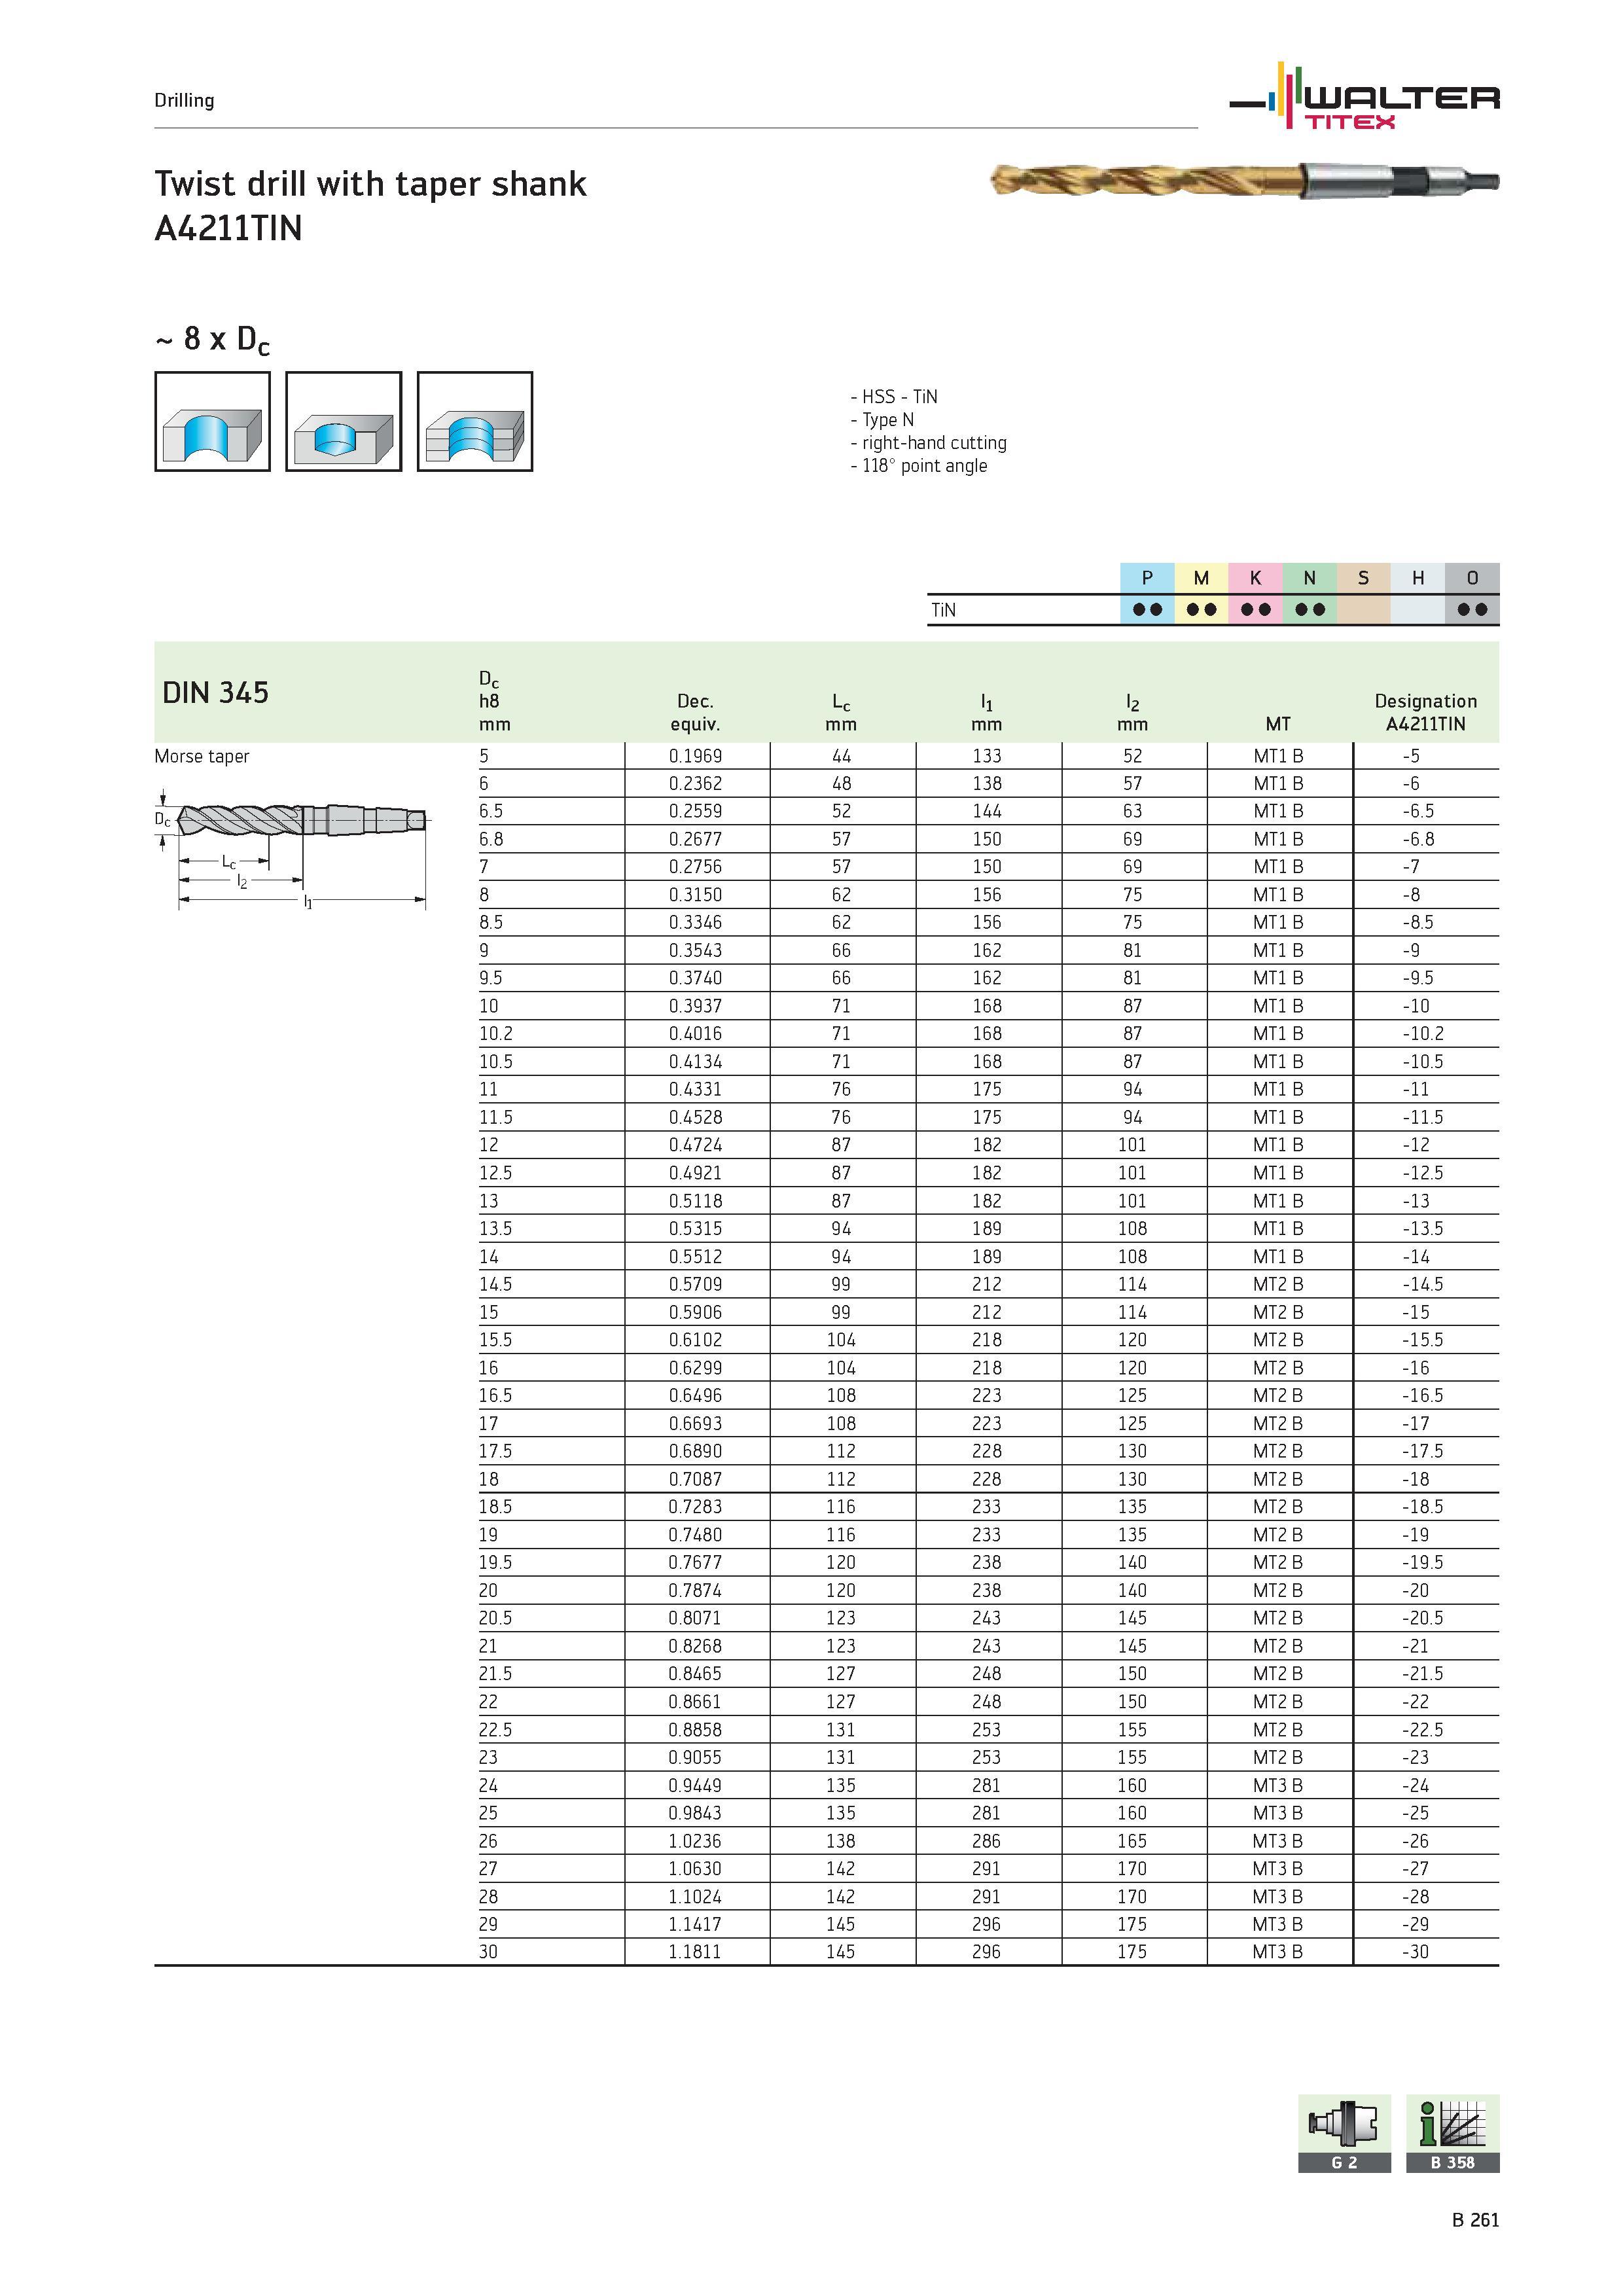Click the 'Drilling' section header text
The image size is (1623, 2296).
pyautogui.click(x=184, y=100)
